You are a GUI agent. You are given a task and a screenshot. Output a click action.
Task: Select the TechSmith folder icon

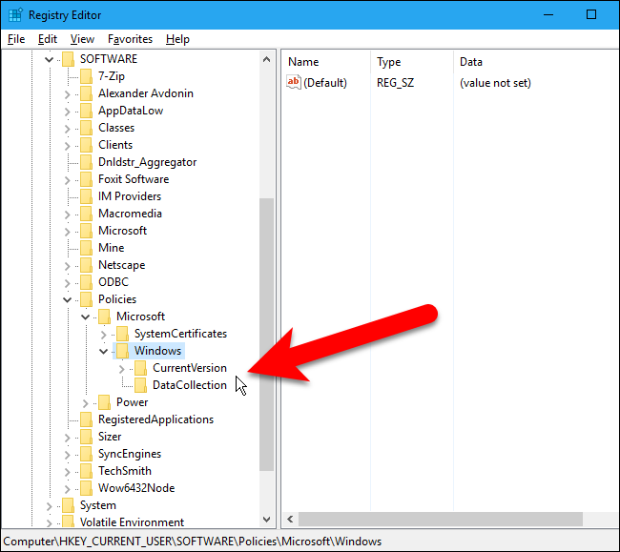coord(86,471)
